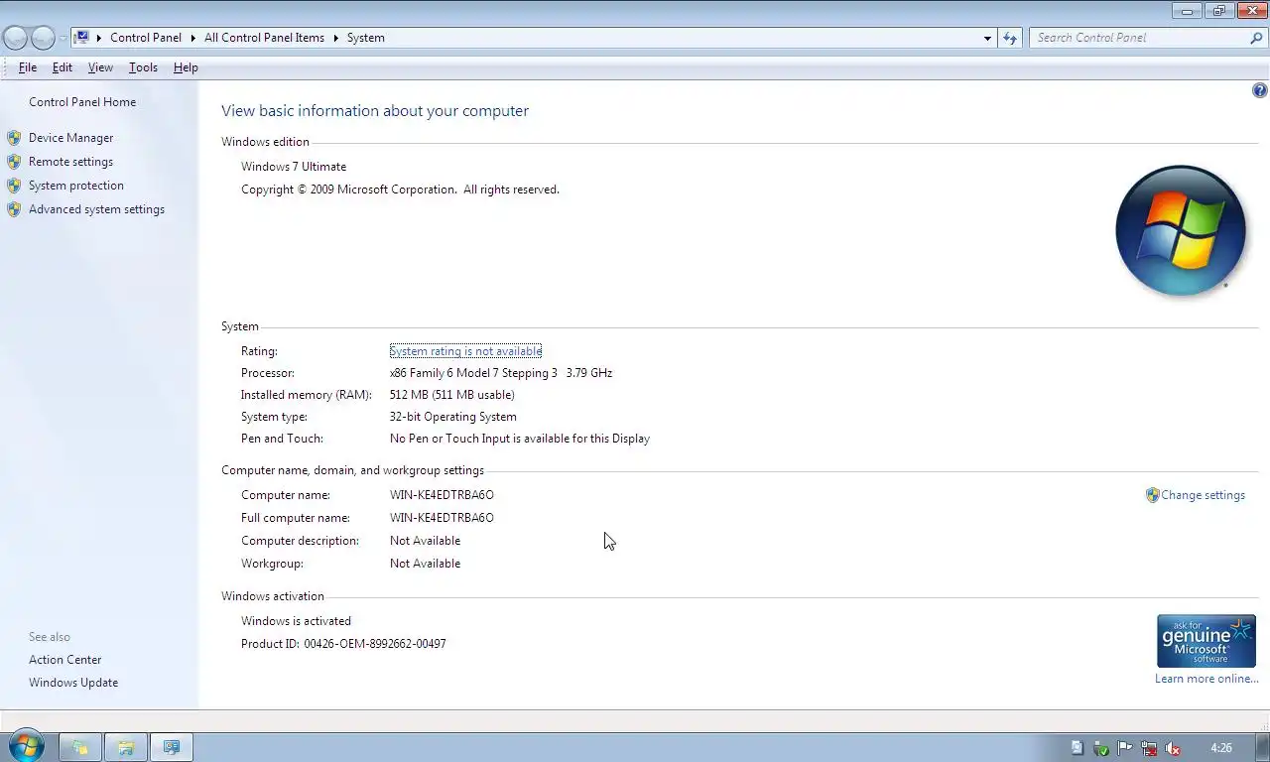The image size is (1270, 762).
Task: Click Windows is activated text
Action: (296, 621)
